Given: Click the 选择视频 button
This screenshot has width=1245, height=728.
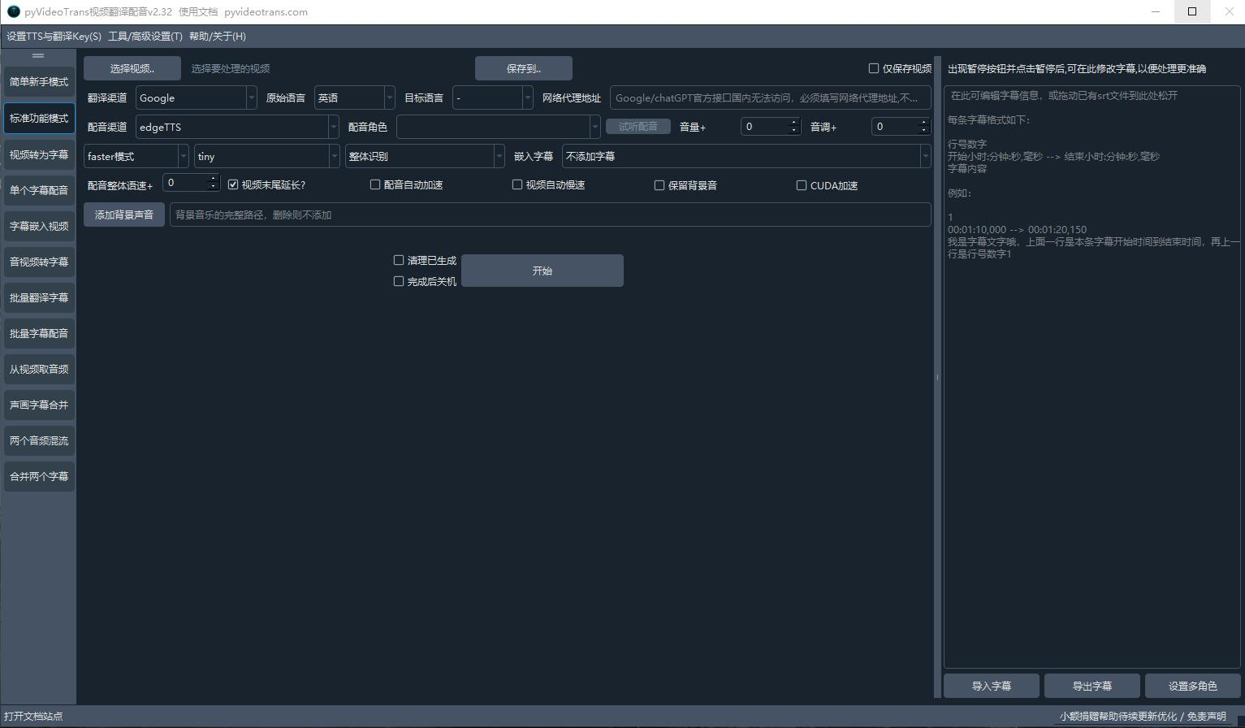Looking at the screenshot, I should pyautogui.click(x=132, y=68).
